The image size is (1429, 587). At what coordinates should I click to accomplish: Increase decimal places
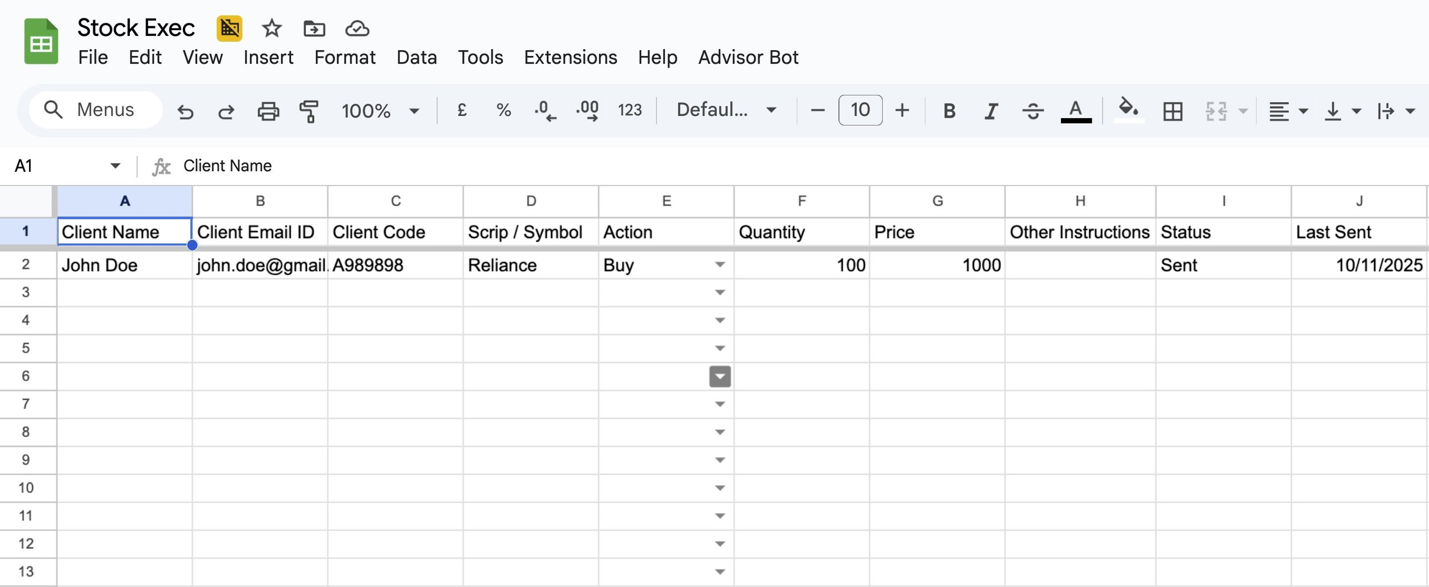click(588, 110)
